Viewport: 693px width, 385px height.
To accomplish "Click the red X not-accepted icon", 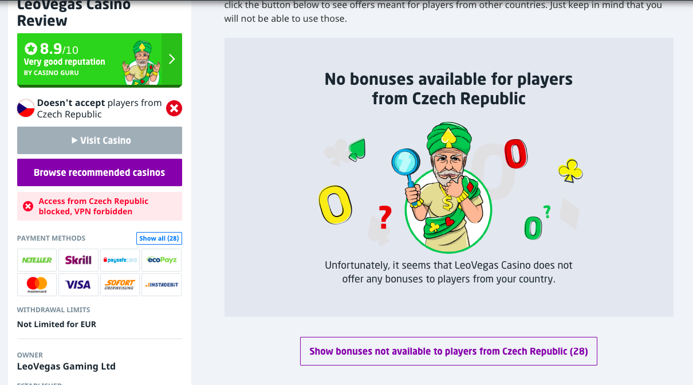I will (174, 108).
